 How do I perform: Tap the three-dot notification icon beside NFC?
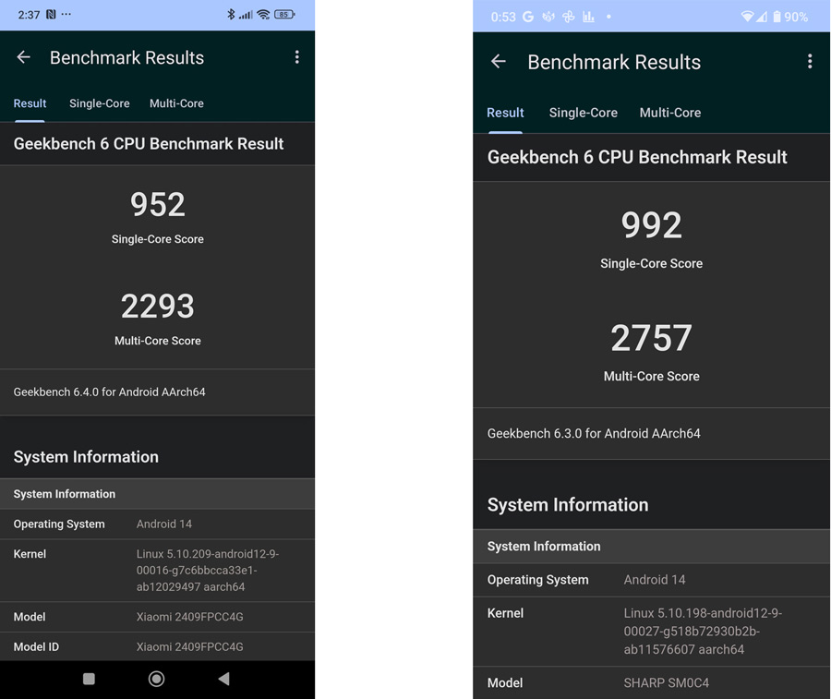(x=66, y=14)
